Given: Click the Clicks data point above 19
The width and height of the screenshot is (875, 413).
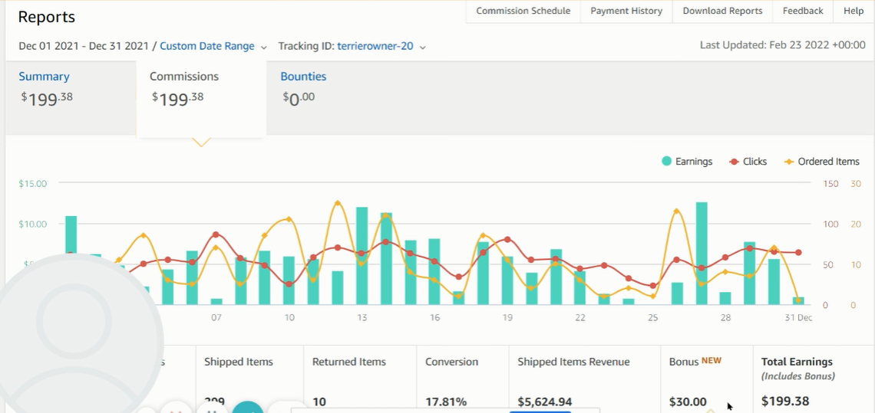Looking at the screenshot, I should 507,240.
